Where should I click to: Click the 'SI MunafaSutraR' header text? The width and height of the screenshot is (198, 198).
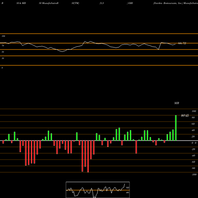pyautogui.click(x=49, y=3)
